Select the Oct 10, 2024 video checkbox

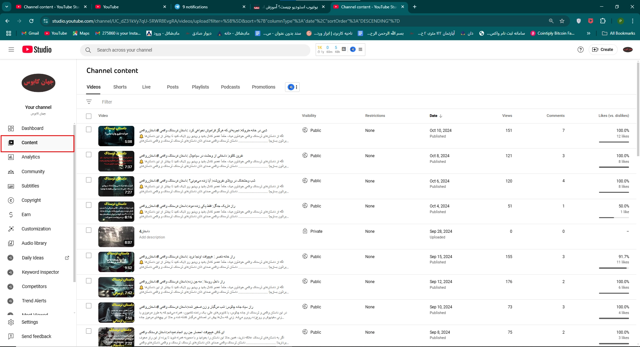coord(89,130)
